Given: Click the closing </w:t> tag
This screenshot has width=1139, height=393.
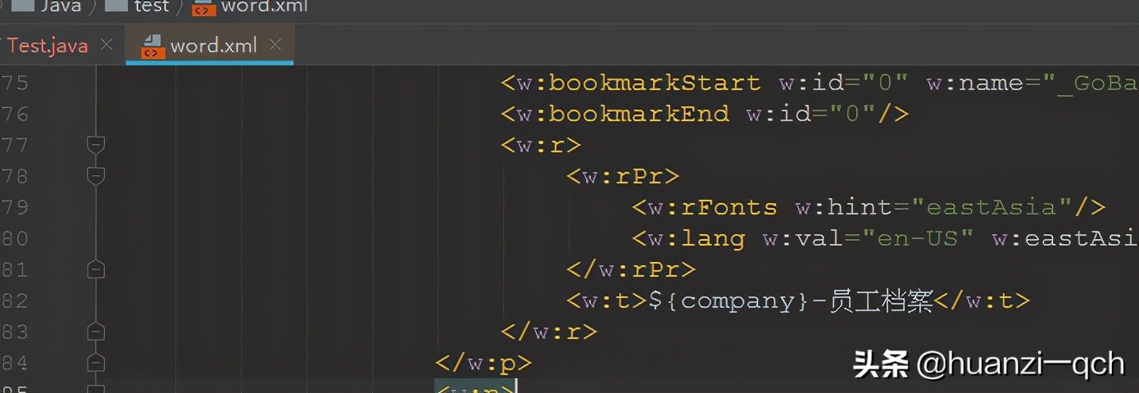Looking at the screenshot, I should pos(982,300).
